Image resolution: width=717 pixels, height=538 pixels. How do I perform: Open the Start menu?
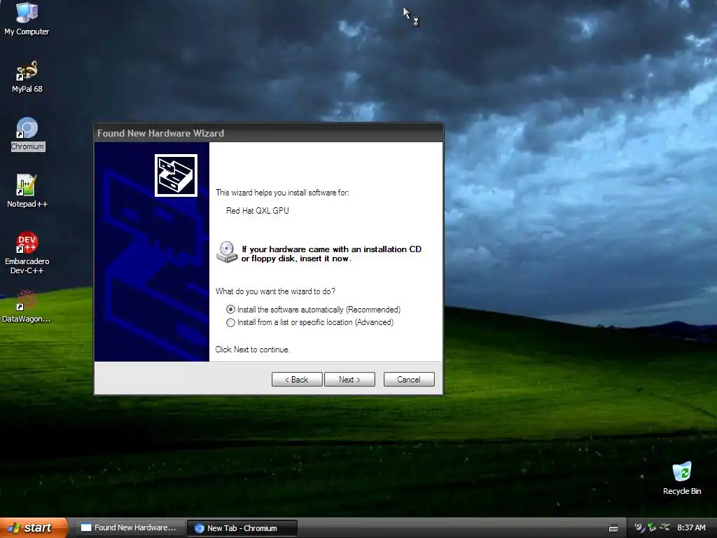(x=34, y=527)
